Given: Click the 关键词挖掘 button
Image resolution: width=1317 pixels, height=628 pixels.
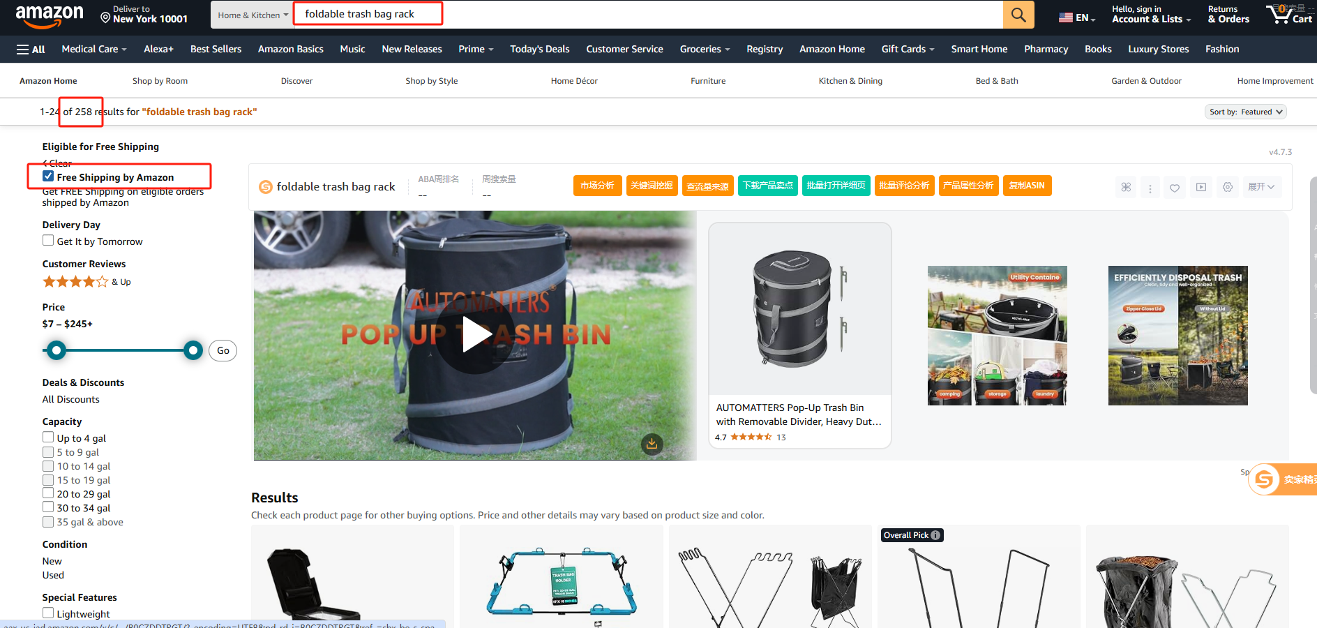Looking at the screenshot, I should (652, 186).
